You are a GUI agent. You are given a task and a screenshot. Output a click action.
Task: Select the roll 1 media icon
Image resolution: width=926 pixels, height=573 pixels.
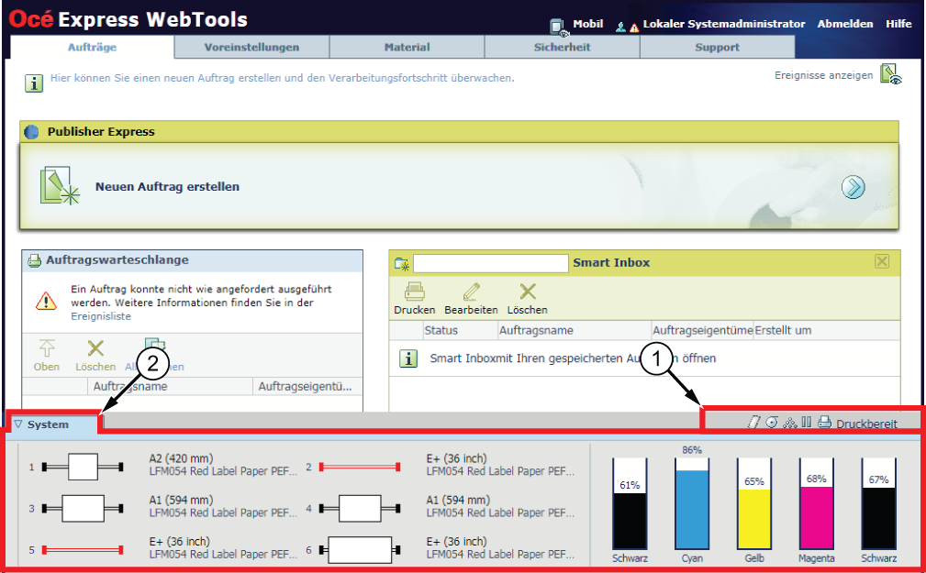pos(83,467)
